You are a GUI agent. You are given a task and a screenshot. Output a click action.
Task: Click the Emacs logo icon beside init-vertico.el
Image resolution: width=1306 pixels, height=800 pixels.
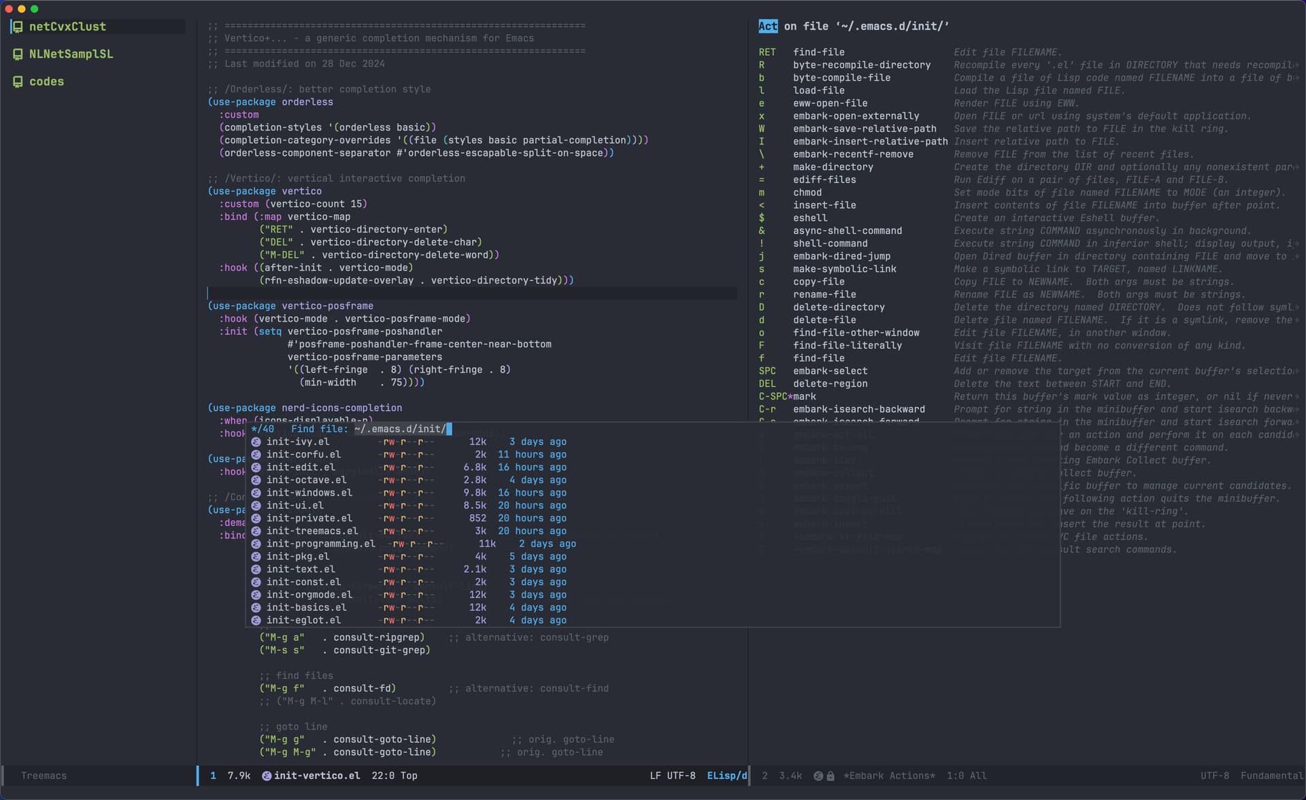tap(265, 776)
